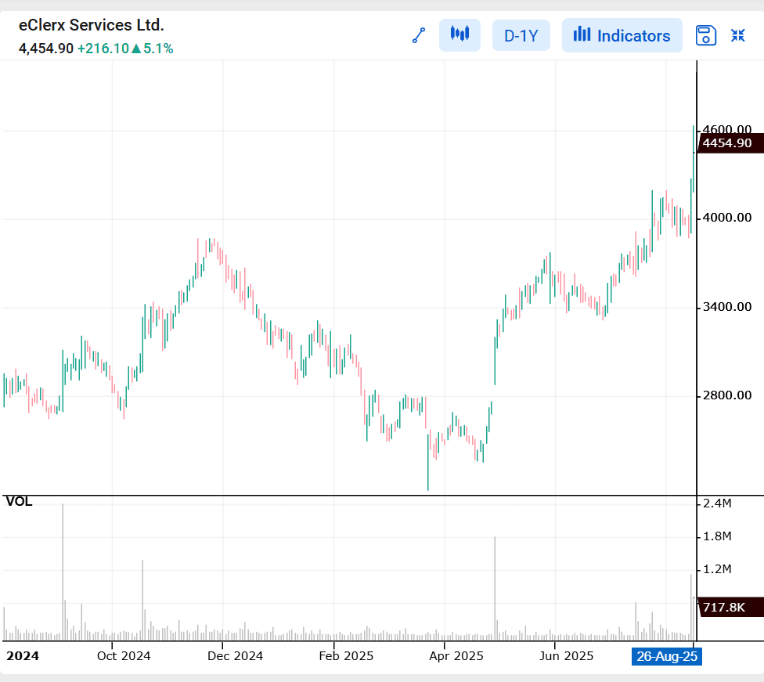
Task: Save the chart with the floppy disk icon
Action: pyautogui.click(x=705, y=35)
